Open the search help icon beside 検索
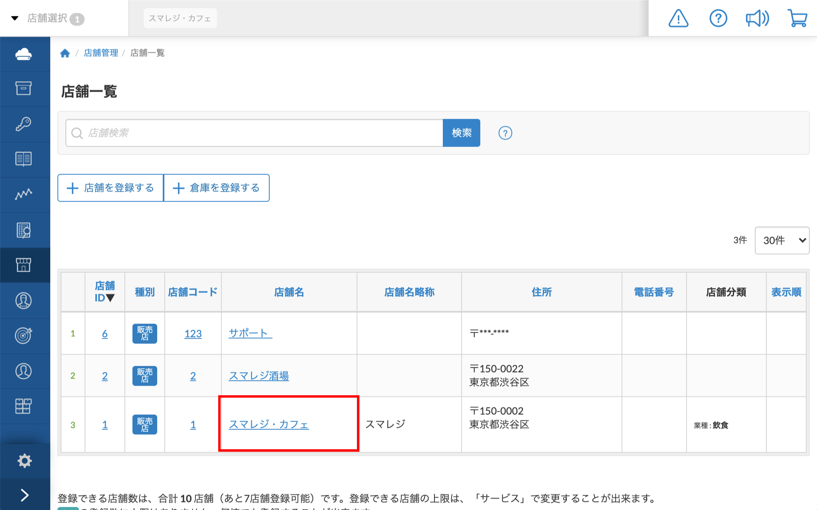 pos(505,133)
